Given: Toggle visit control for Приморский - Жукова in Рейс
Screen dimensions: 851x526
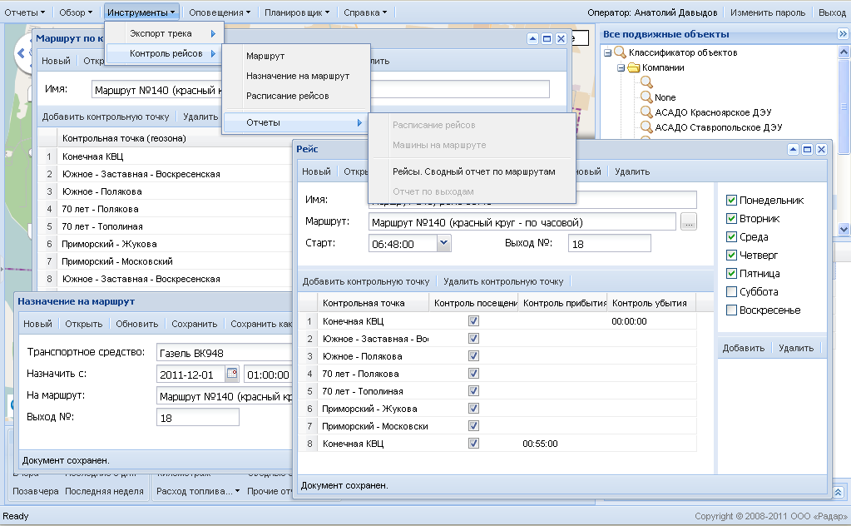Looking at the screenshot, I should pos(473,408).
